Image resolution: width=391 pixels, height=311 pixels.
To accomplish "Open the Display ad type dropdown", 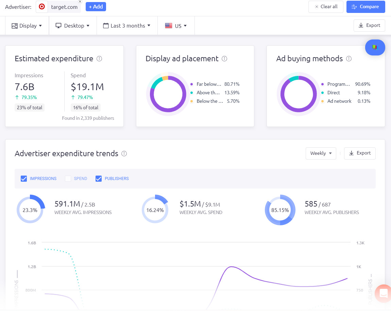I will tap(27, 25).
